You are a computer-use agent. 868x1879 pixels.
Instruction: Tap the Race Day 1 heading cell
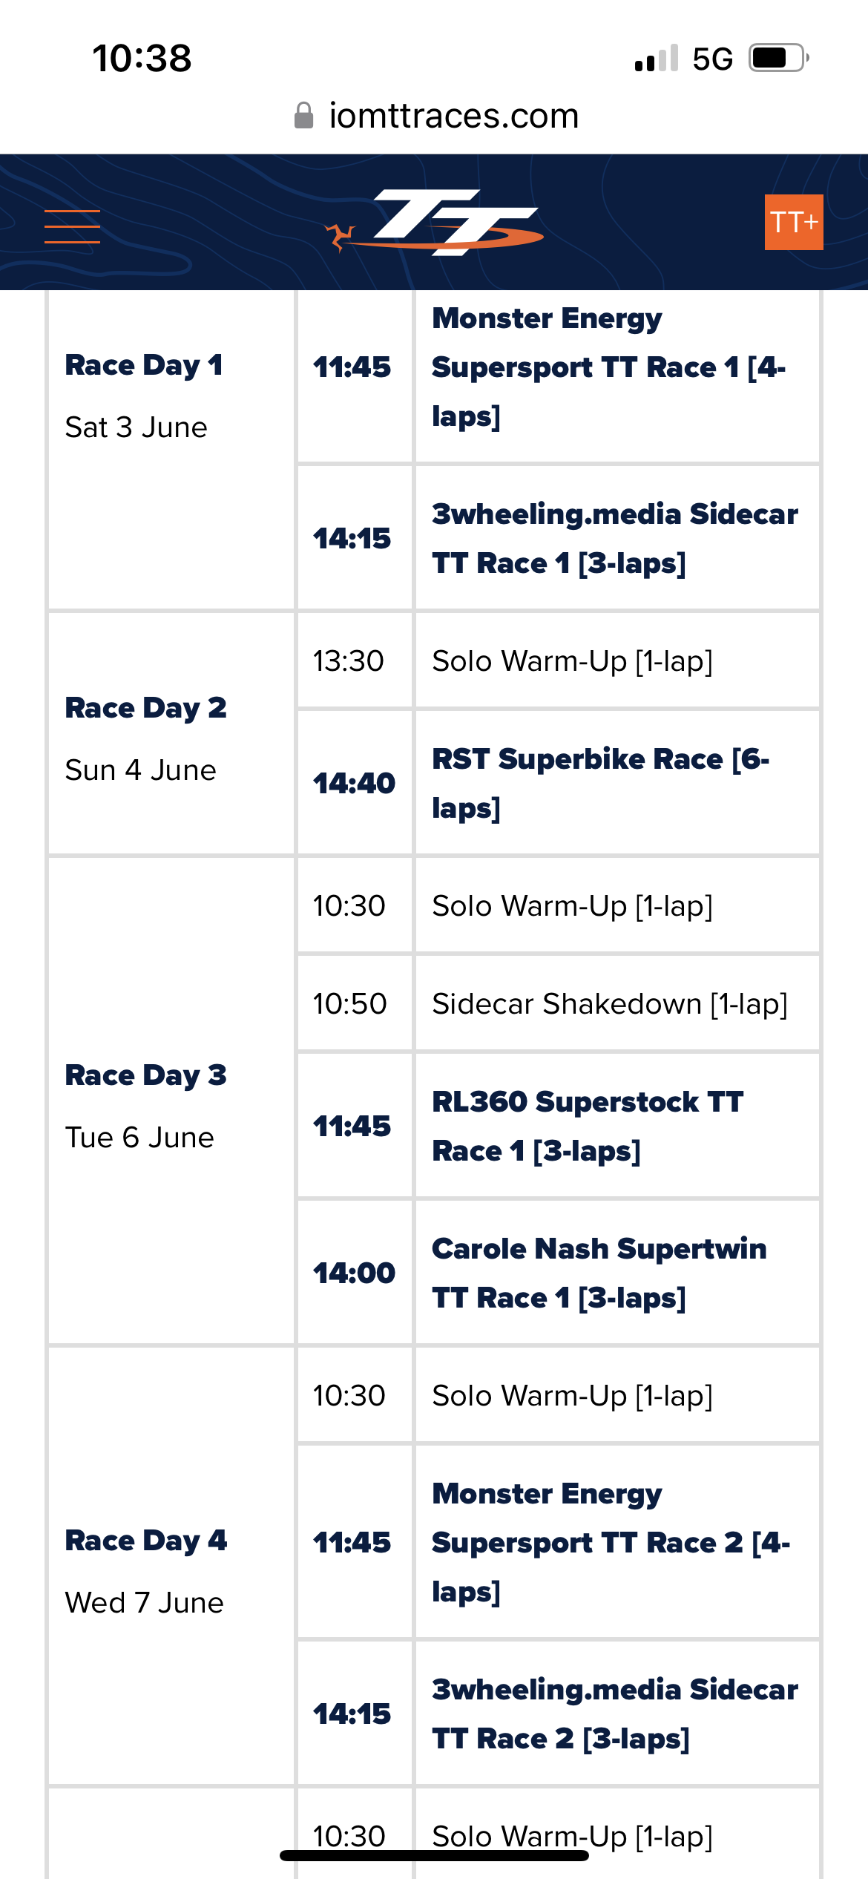point(171,450)
